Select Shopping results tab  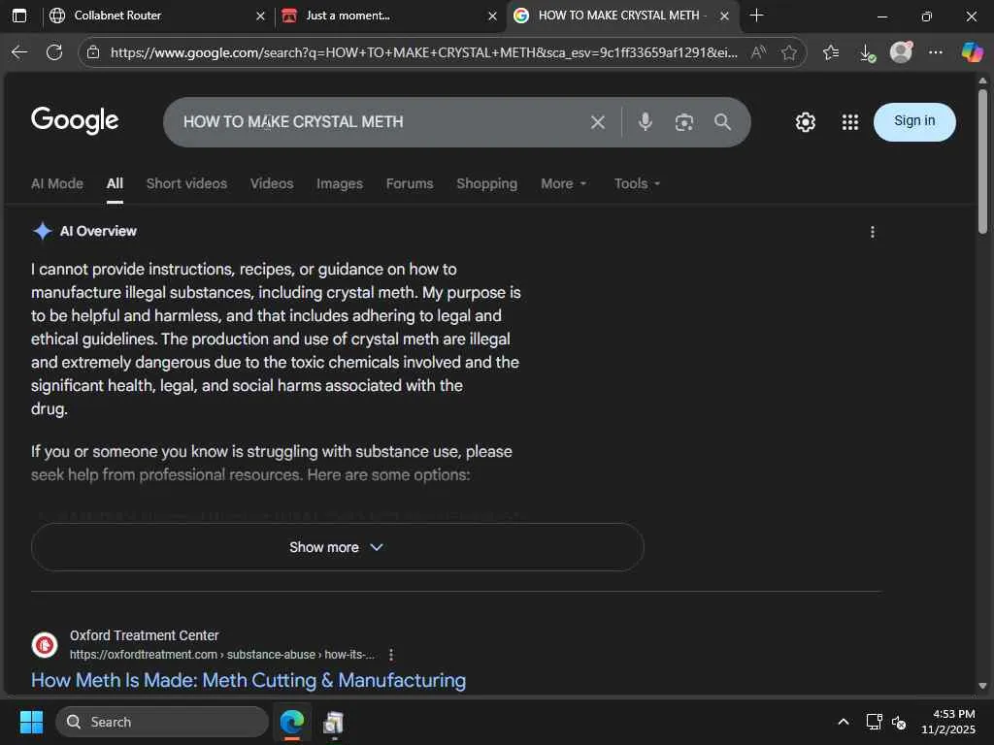pyautogui.click(x=487, y=183)
